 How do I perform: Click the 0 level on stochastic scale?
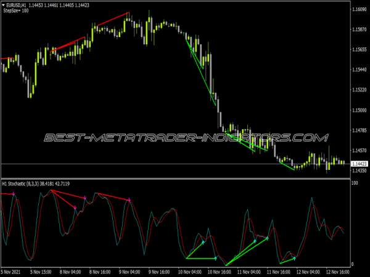pyautogui.click(x=353, y=264)
